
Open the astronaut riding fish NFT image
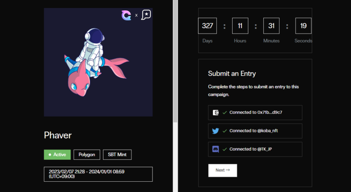98,62
